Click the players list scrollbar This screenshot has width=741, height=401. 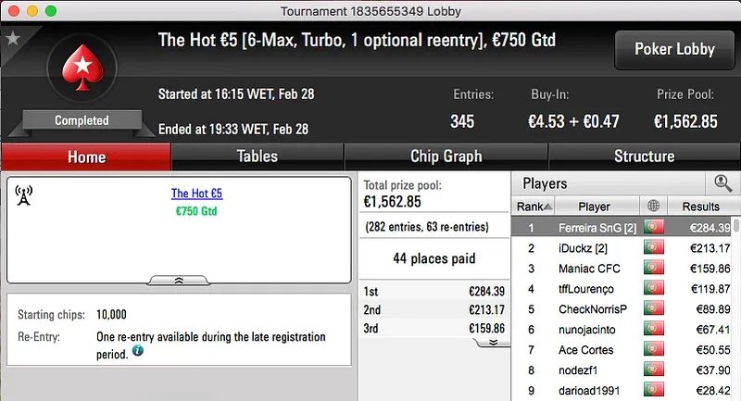(x=735, y=306)
